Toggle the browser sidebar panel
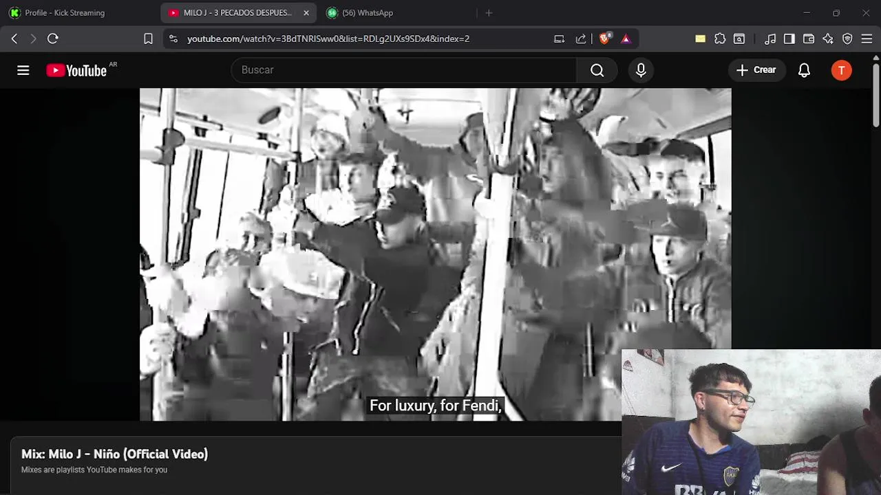 click(789, 38)
